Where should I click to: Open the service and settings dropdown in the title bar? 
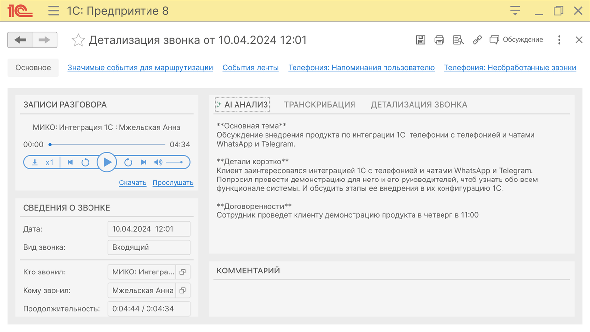(515, 11)
